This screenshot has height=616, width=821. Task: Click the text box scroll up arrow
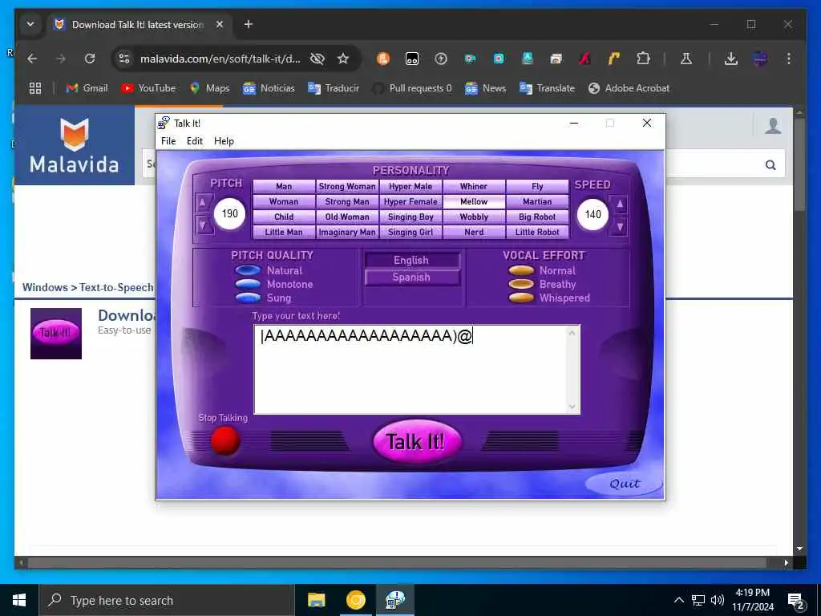pos(572,333)
